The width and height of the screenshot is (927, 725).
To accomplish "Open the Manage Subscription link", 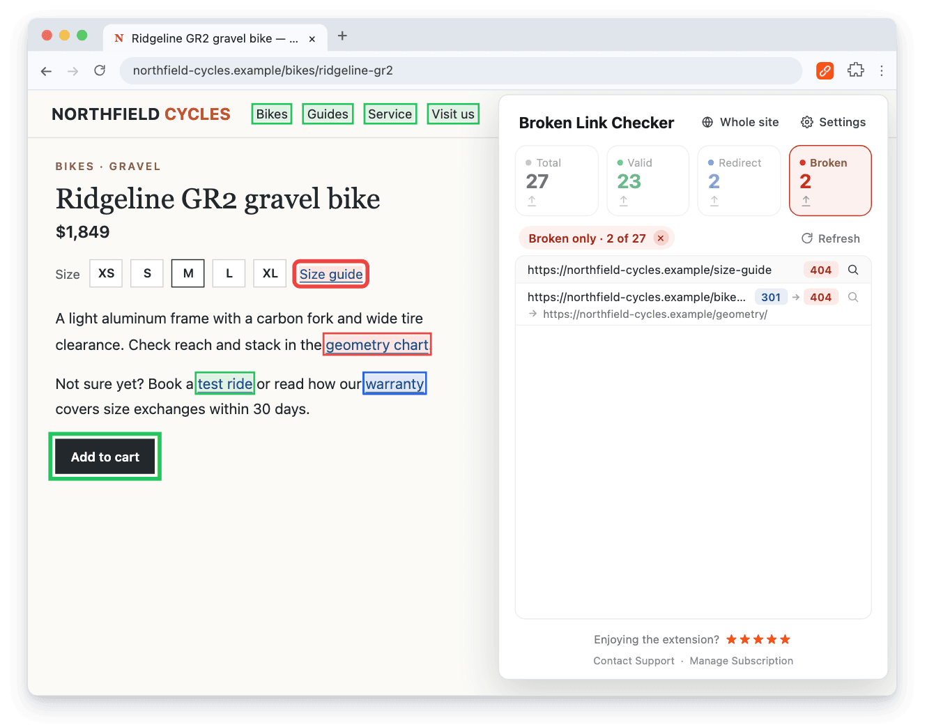I will tap(742, 661).
